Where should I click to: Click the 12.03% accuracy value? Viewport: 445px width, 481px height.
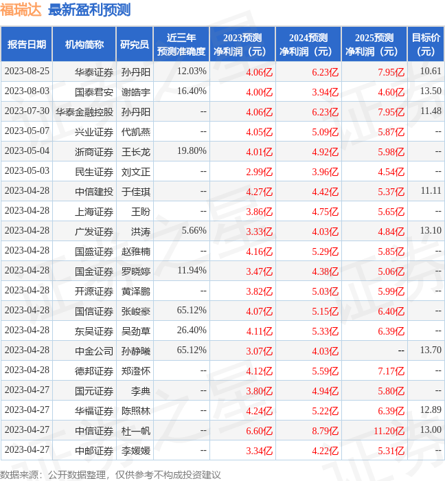192,71
